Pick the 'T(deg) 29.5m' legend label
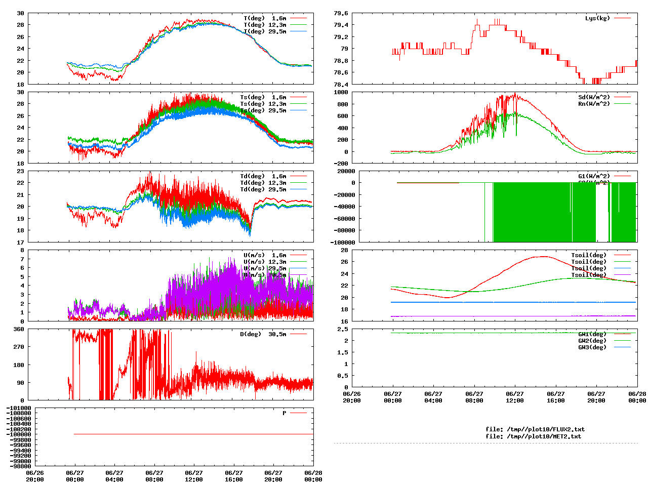Image resolution: width=648 pixels, height=486 pixels. tap(265, 31)
